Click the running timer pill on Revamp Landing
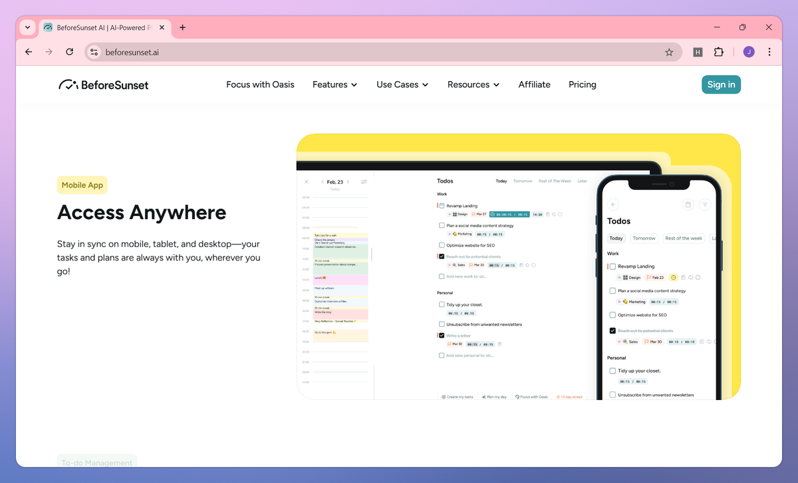Image resolution: width=798 pixels, height=483 pixels. coord(509,215)
